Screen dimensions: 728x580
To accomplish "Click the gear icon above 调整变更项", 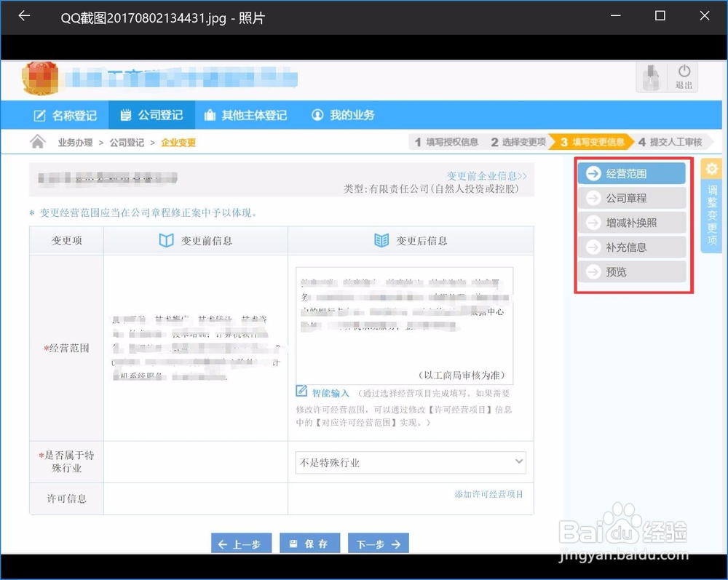I will [x=711, y=168].
